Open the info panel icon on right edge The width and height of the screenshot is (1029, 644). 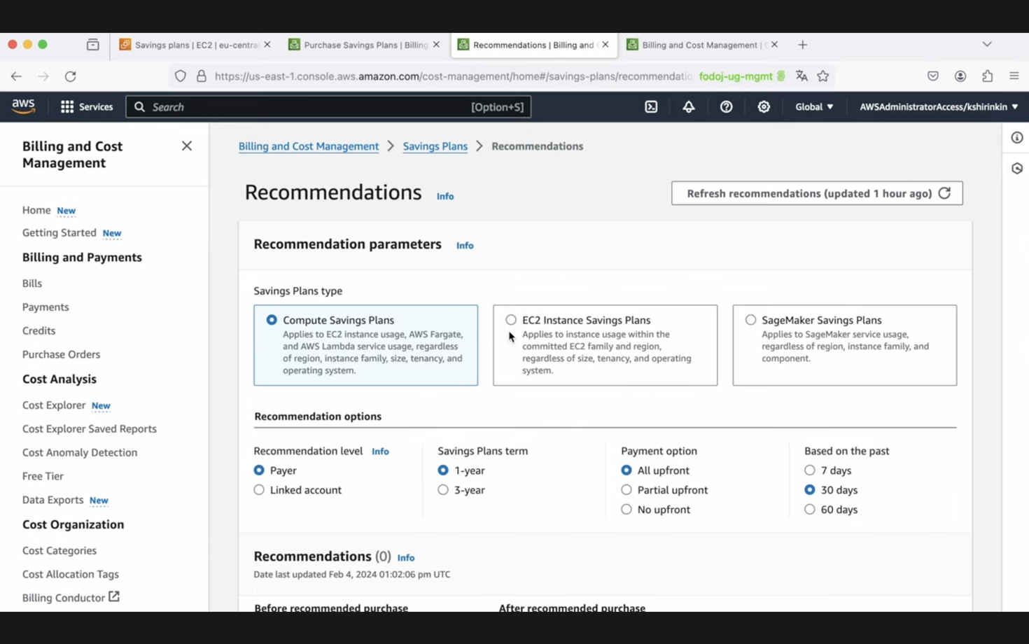1017,138
